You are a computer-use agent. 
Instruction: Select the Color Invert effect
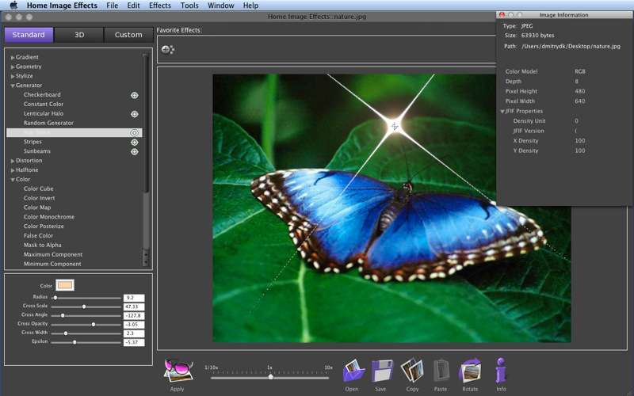[x=39, y=198]
